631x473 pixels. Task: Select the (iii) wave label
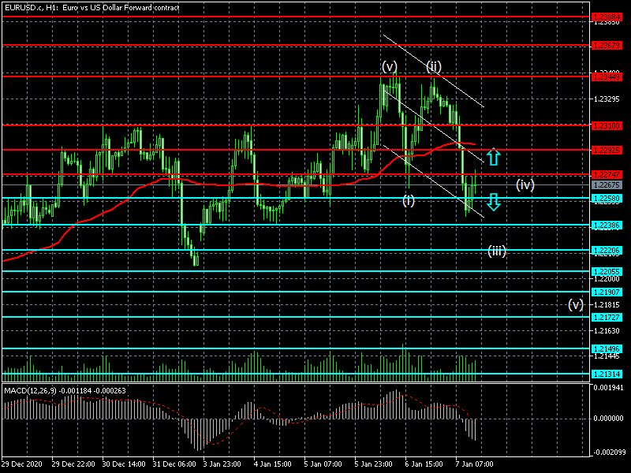tap(496, 251)
